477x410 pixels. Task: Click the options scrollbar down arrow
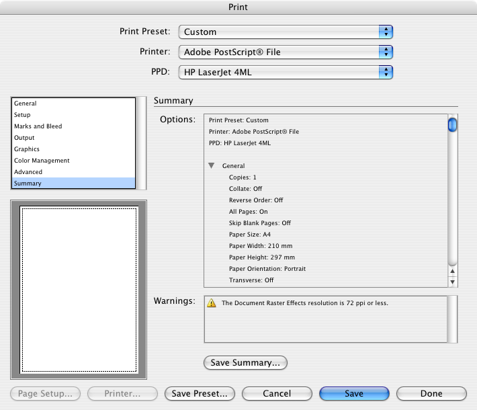(453, 282)
